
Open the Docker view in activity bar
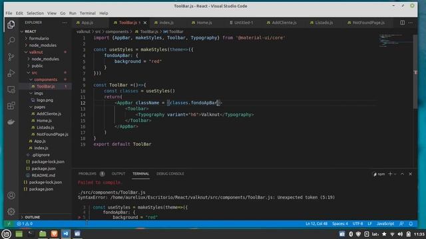11,122
